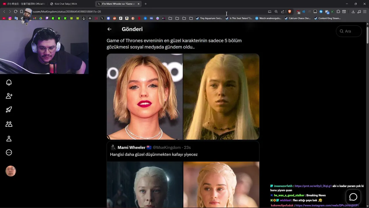
Task: Reload the current page
Action: 16,12
